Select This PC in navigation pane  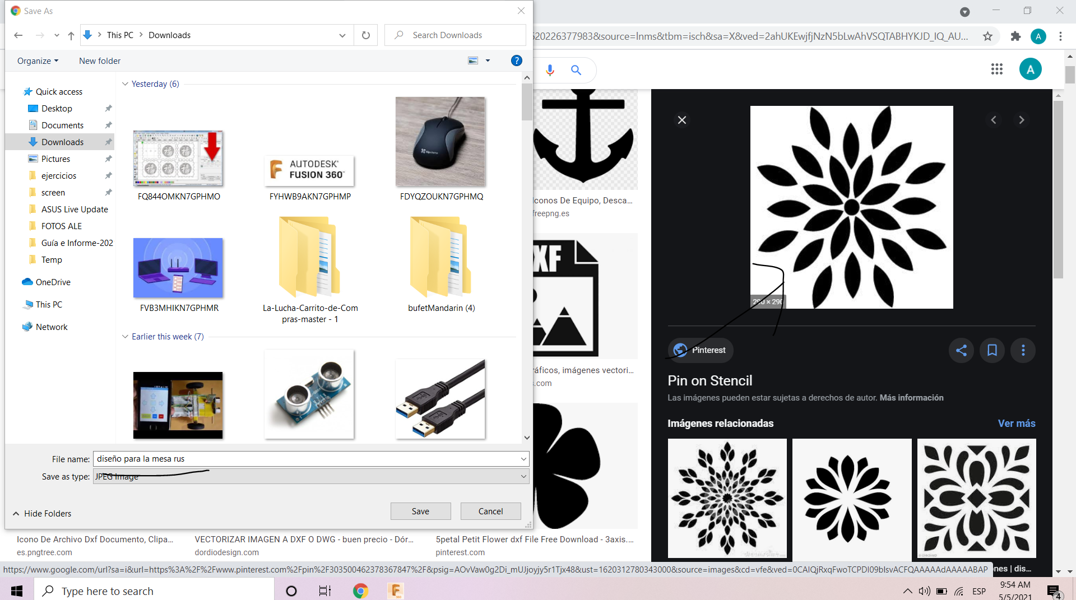(49, 304)
